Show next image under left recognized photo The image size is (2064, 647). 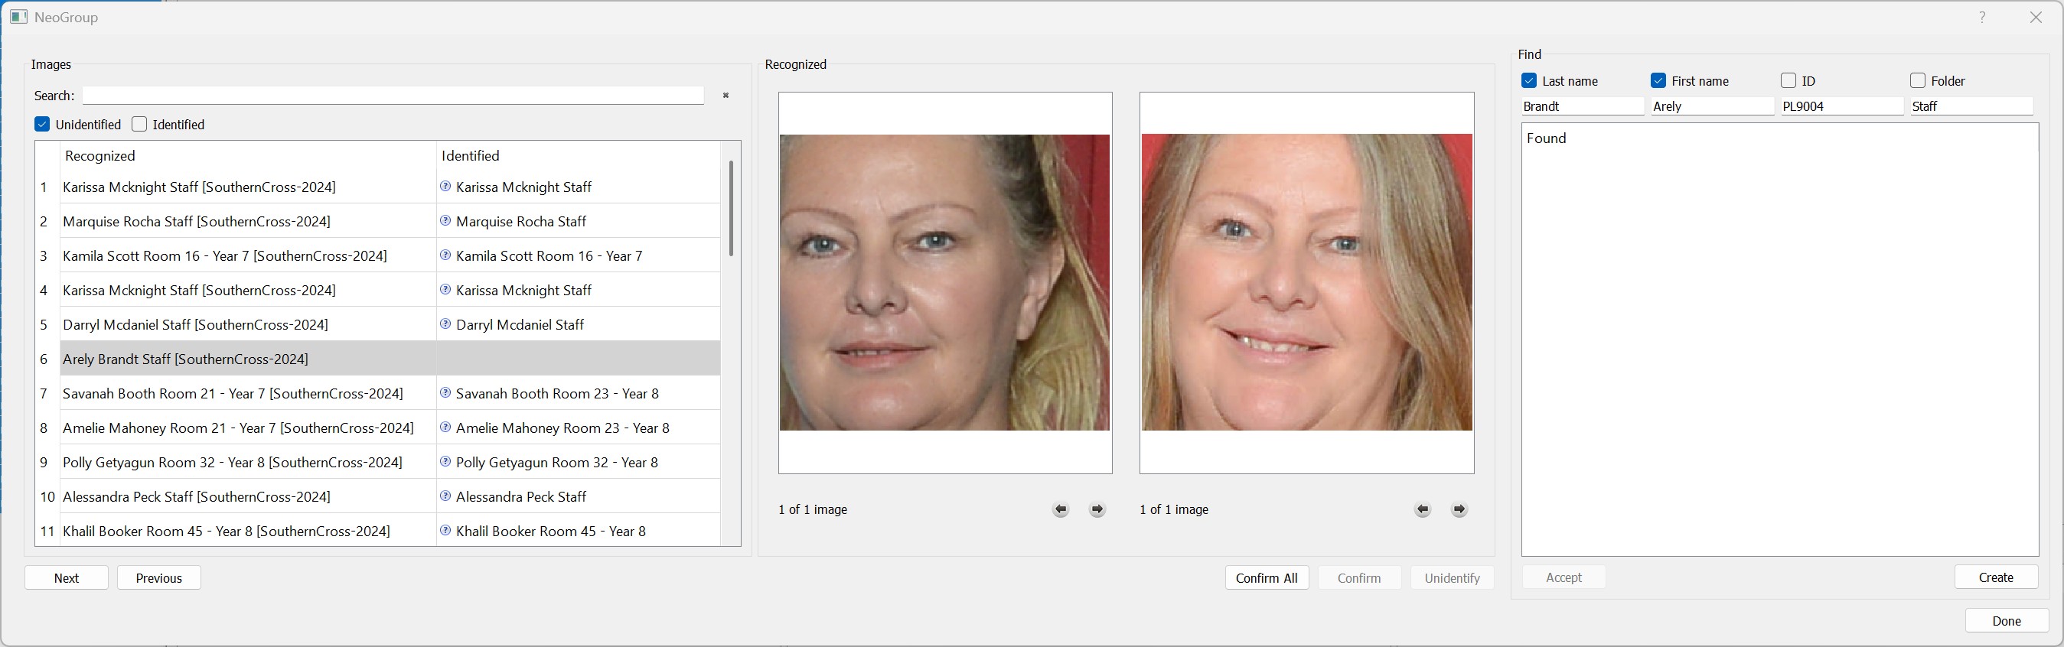click(1097, 509)
